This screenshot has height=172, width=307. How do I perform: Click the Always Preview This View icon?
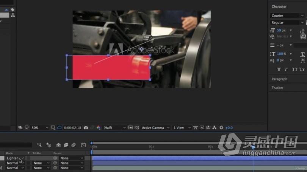(20, 127)
